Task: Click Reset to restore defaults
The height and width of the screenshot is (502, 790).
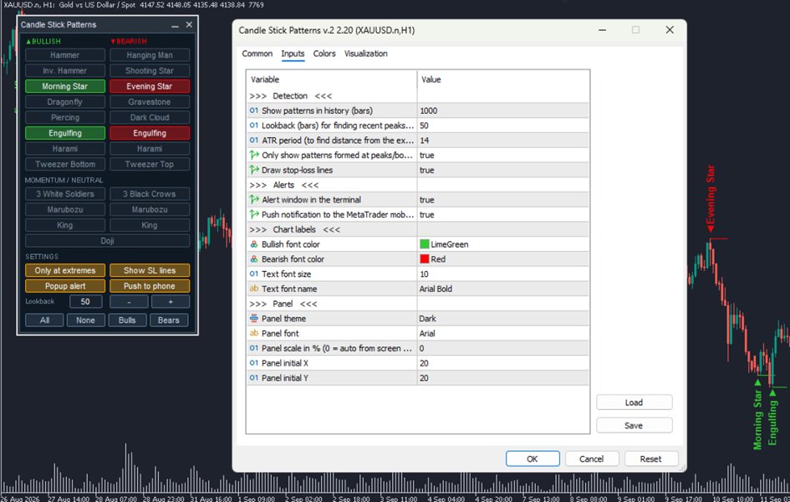Action: click(x=651, y=459)
